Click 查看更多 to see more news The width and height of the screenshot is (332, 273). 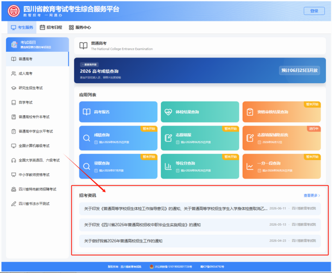[x=312, y=195]
